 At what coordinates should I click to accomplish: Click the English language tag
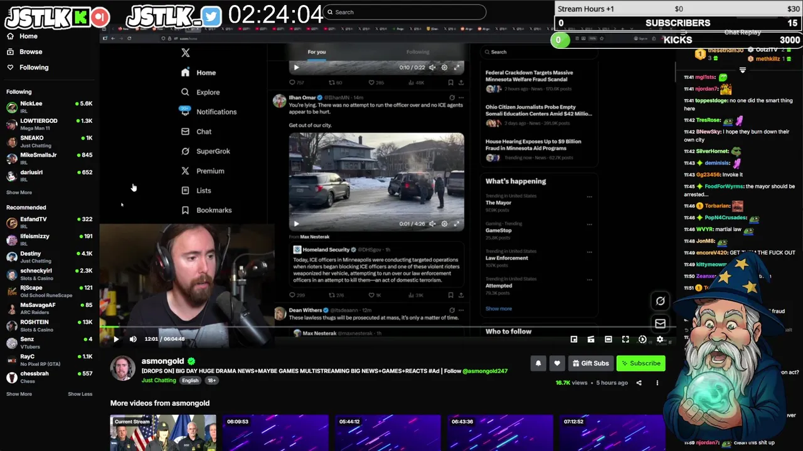click(190, 380)
